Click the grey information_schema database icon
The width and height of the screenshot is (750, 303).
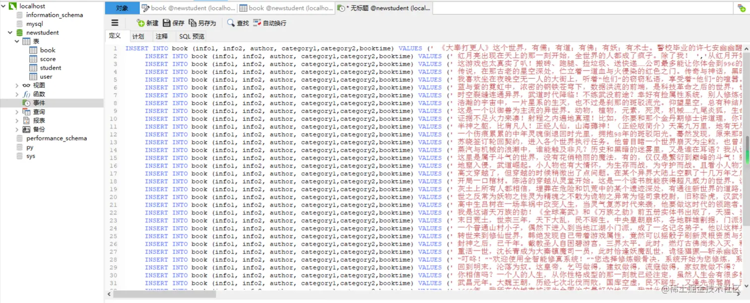[20, 15]
